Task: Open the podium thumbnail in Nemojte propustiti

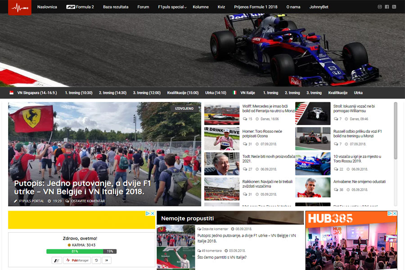Action: pos(176,257)
